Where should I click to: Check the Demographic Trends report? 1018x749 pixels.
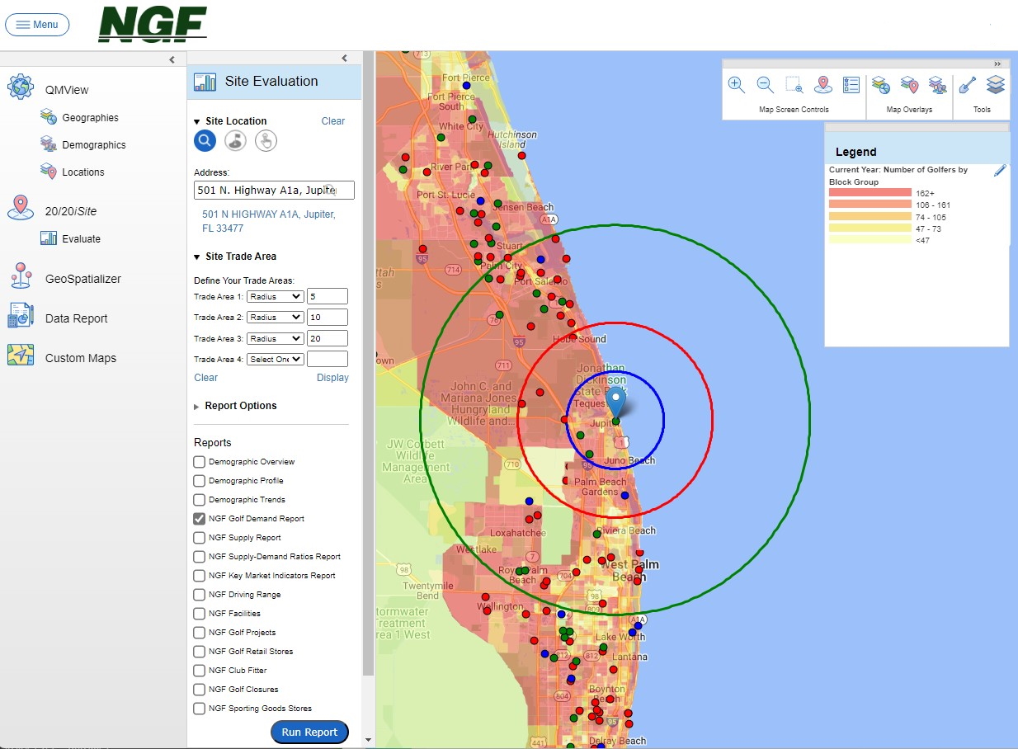click(199, 500)
